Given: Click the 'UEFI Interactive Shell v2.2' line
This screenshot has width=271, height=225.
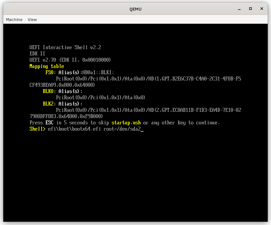Looking at the screenshot, I should pos(65,47).
